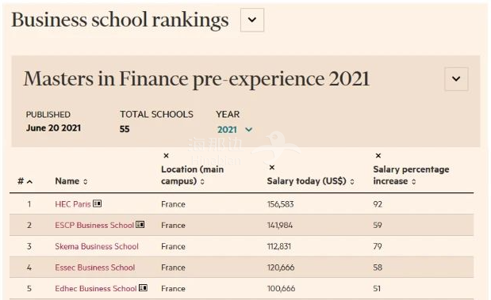Sort by Salary percentage increase arrows
The width and height of the screenshot is (491, 300).
[x=413, y=181]
